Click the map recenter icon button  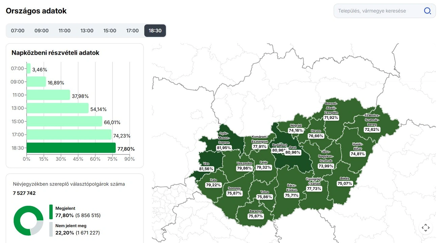425,228
